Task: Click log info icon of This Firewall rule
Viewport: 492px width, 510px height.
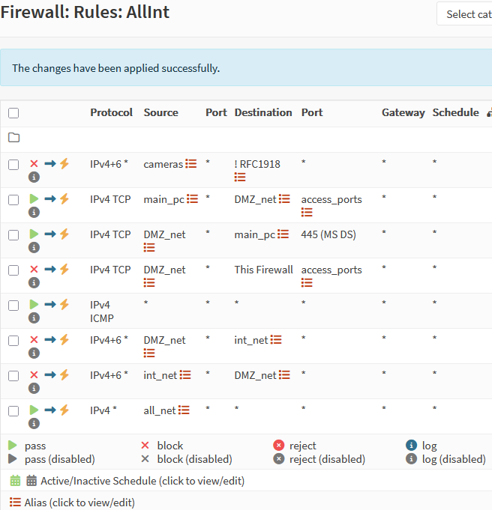Action: [x=34, y=282]
